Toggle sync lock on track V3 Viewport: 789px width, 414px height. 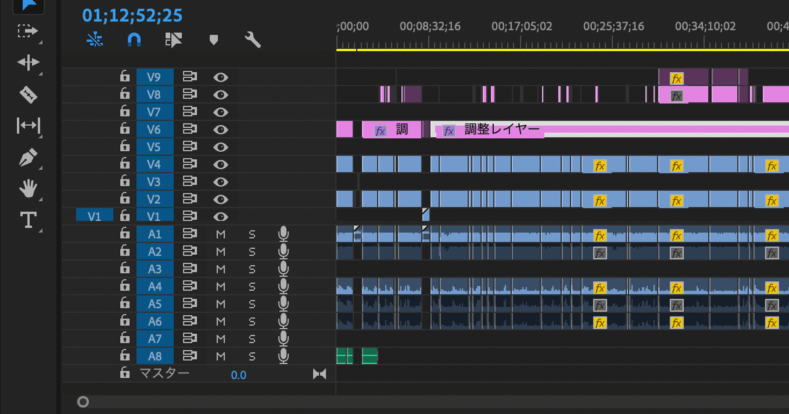pos(189,181)
